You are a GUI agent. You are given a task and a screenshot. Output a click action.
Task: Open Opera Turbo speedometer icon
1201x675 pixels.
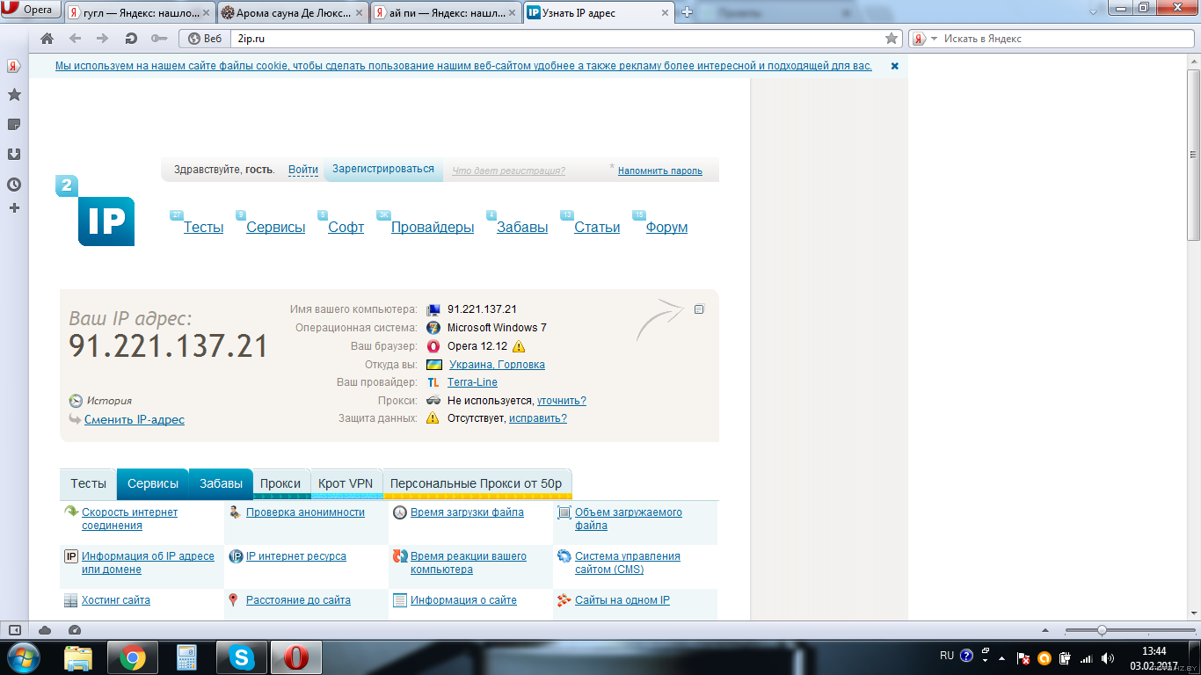tap(75, 630)
